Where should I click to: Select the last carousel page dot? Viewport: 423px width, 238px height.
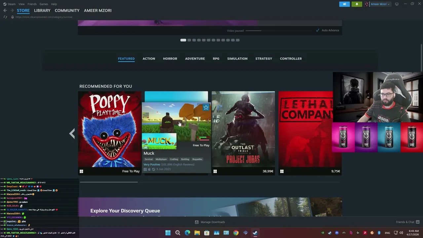pos(238,40)
